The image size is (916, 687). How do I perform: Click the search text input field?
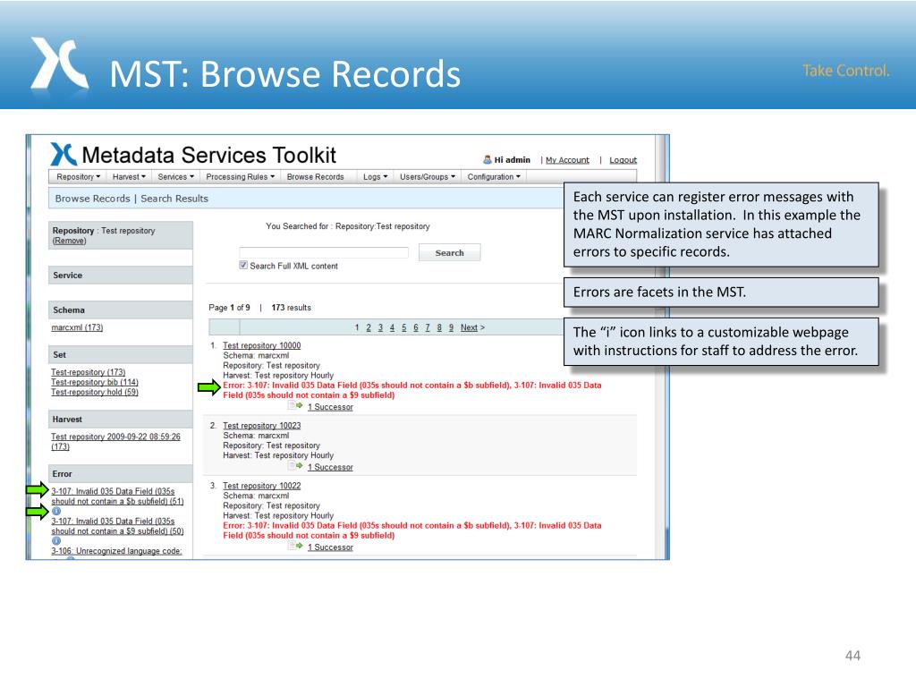[324, 252]
